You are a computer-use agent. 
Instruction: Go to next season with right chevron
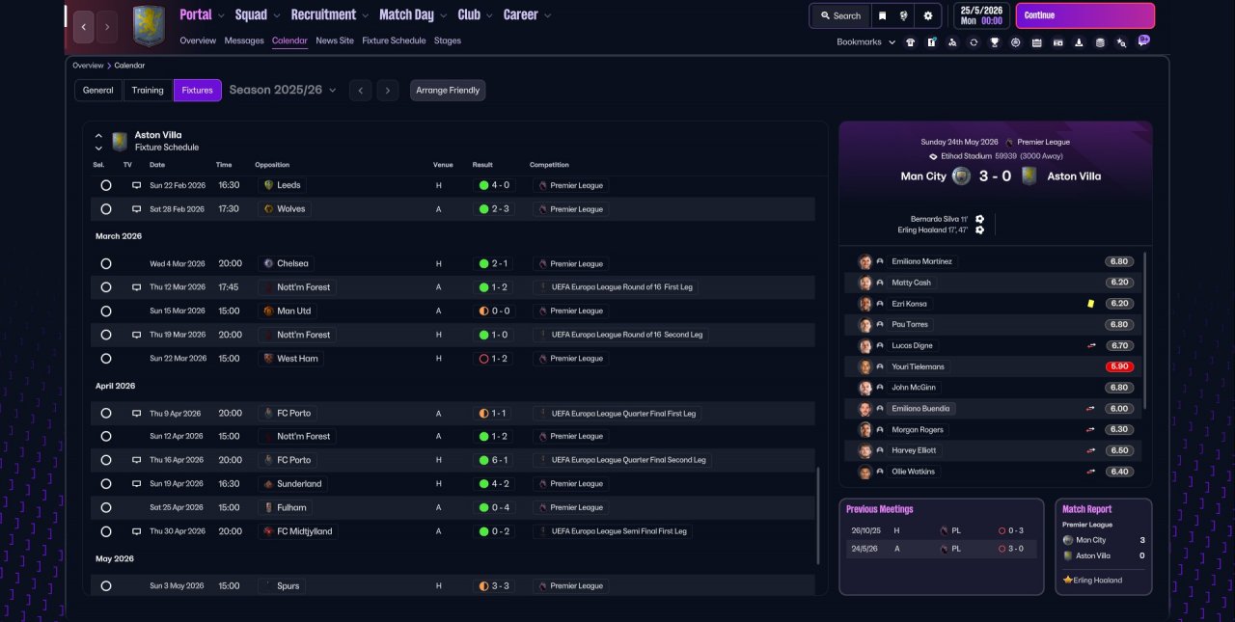[x=388, y=91]
